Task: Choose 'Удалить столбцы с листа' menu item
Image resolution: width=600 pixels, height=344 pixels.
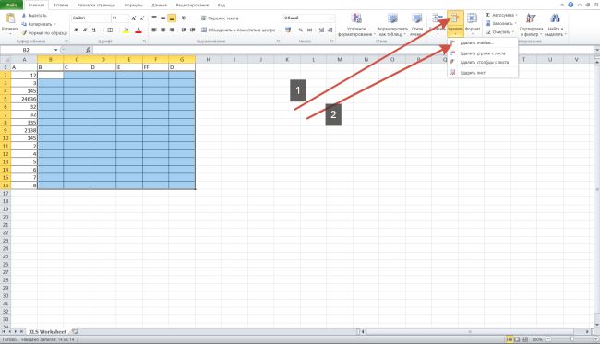Action: pyautogui.click(x=483, y=63)
